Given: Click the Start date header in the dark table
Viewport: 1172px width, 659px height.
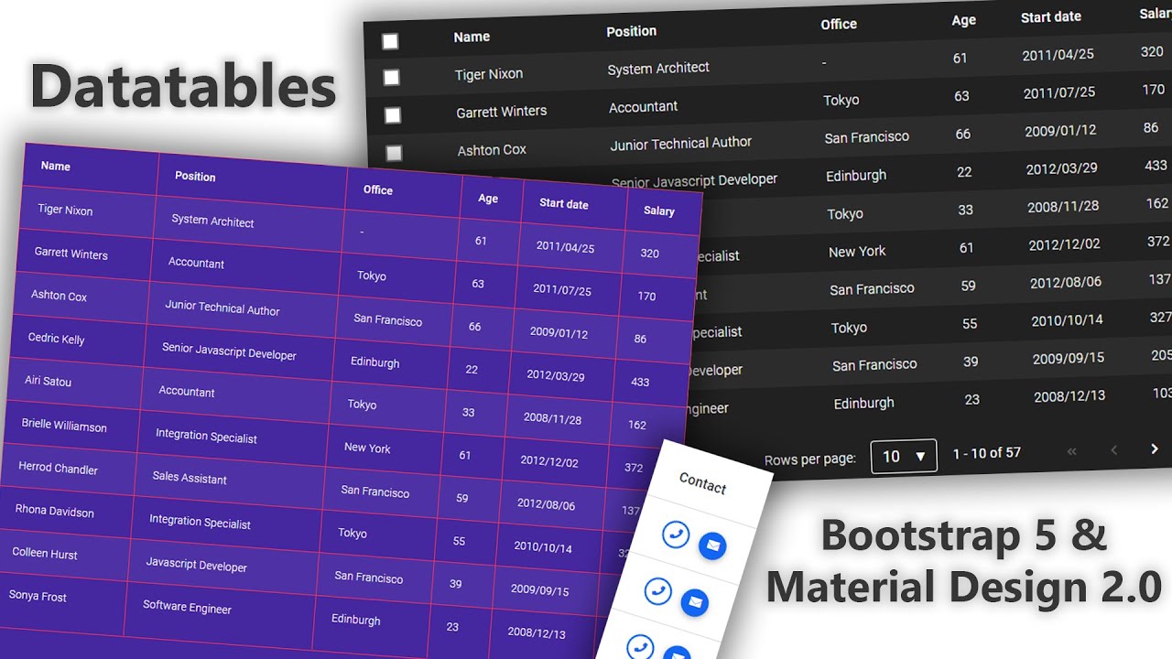Looking at the screenshot, I should point(1050,17).
